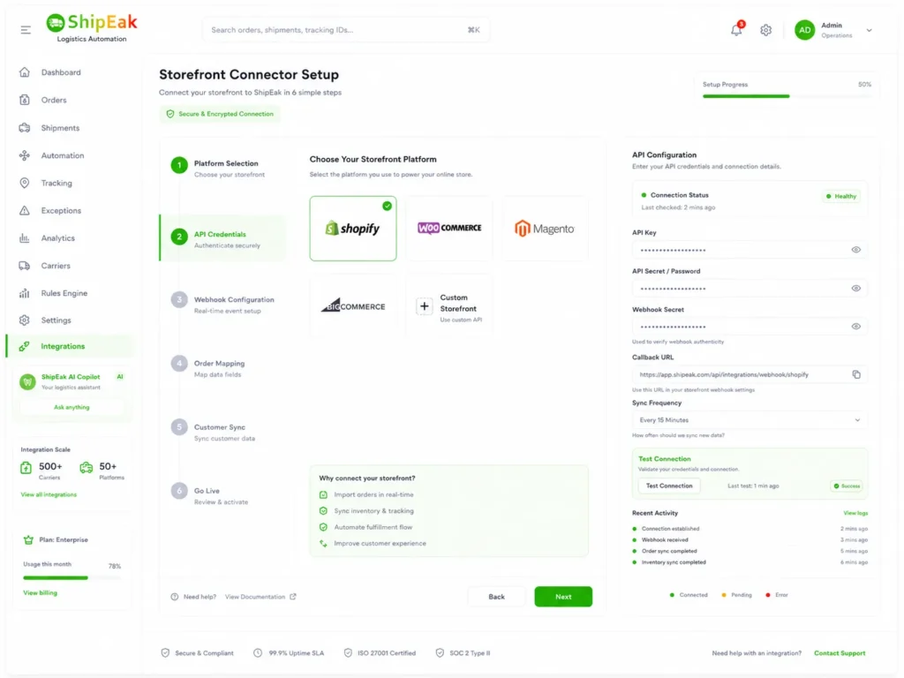This screenshot has width=904, height=678.
Task: Click the Plan: Enterprise crown icon
Action: click(x=28, y=540)
